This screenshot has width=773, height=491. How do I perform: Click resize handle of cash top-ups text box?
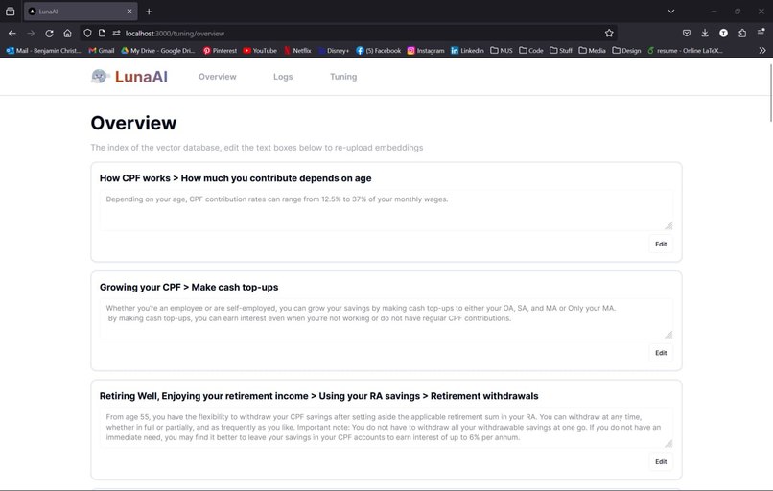tap(668, 335)
